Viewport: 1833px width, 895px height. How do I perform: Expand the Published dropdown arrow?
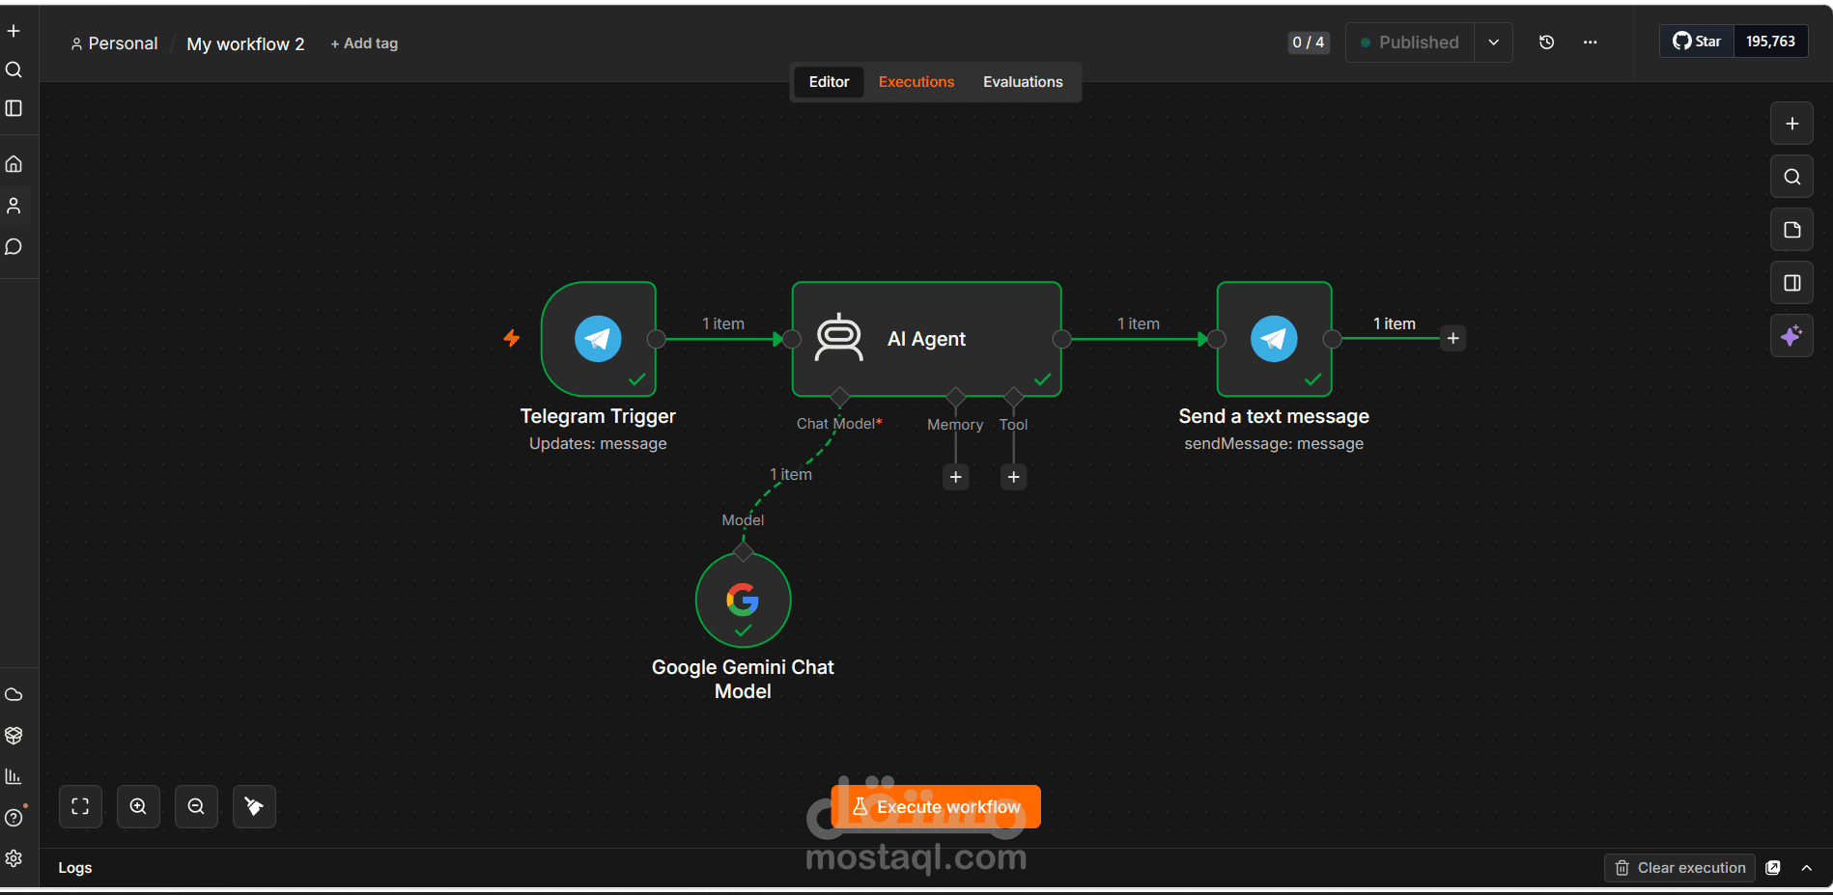tap(1494, 42)
